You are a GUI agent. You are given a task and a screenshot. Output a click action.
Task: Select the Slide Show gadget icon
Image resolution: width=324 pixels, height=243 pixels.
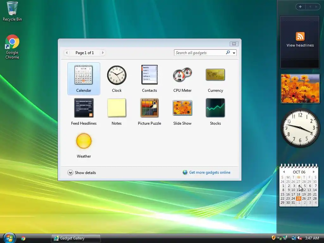point(183,108)
